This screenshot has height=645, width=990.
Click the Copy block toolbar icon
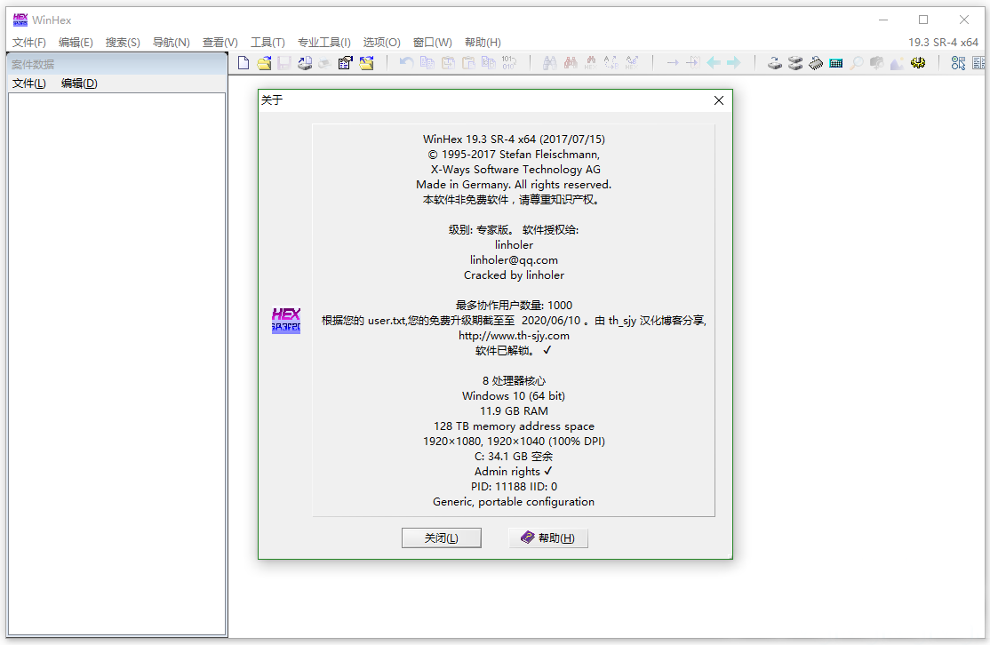pos(427,62)
